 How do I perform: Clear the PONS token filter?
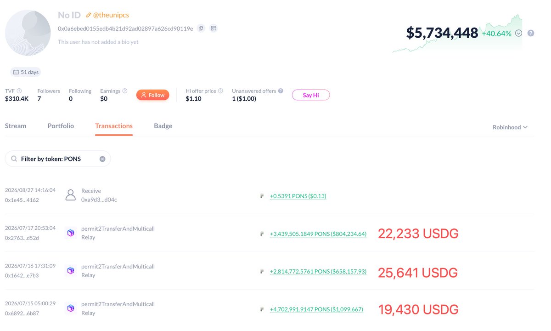102,159
